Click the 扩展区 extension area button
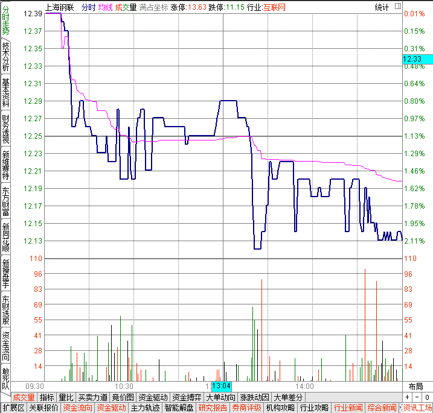433x413 pixels. [14, 408]
